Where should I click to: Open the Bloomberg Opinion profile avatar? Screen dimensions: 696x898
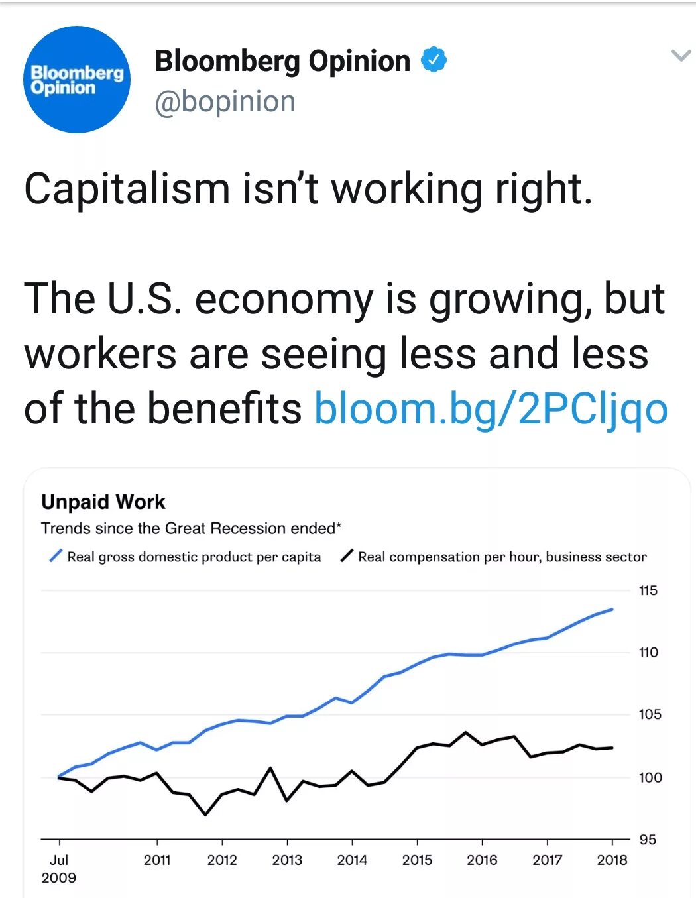click(x=77, y=80)
